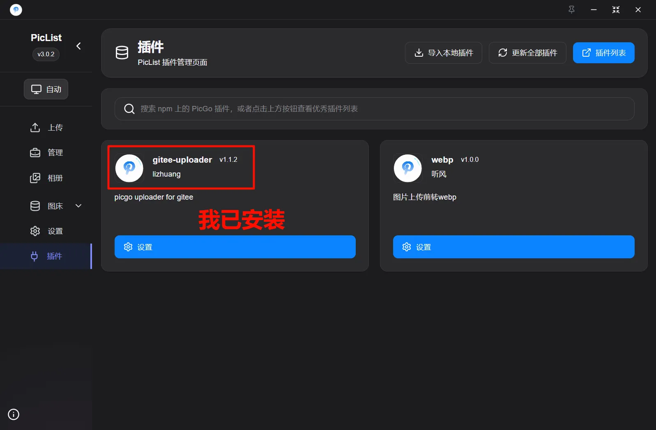Image resolution: width=656 pixels, height=430 pixels.
Task: Minimize the PicList window
Action: tap(594, 9)
